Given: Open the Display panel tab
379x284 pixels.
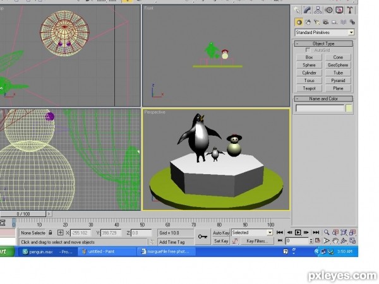Looking at the screenshot, I should (x=339, y=10).
